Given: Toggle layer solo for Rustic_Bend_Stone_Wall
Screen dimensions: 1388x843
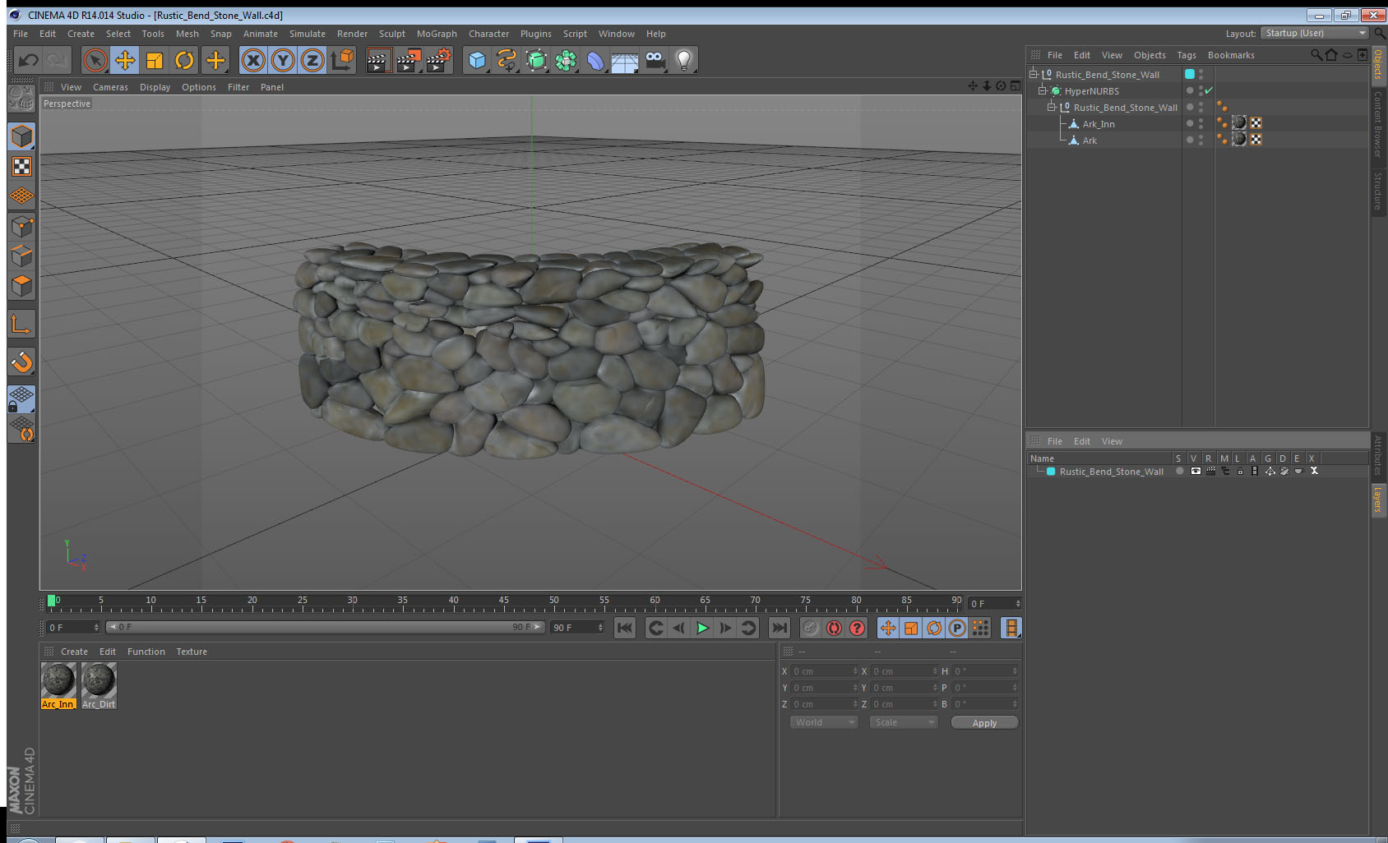Looking at the screenshot, I should (1179, 471).
